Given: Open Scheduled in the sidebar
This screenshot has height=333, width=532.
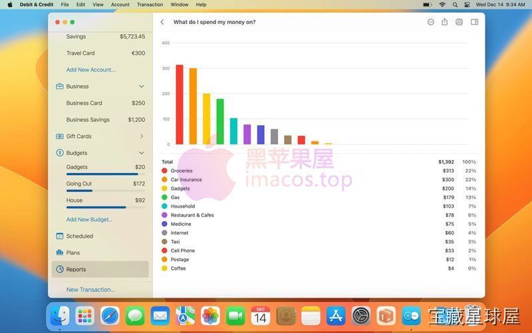Looking at the screenshot, I should (x=100, y=236).
